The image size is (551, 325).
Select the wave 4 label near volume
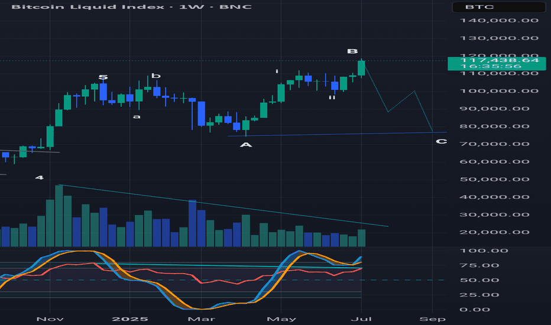40,178
